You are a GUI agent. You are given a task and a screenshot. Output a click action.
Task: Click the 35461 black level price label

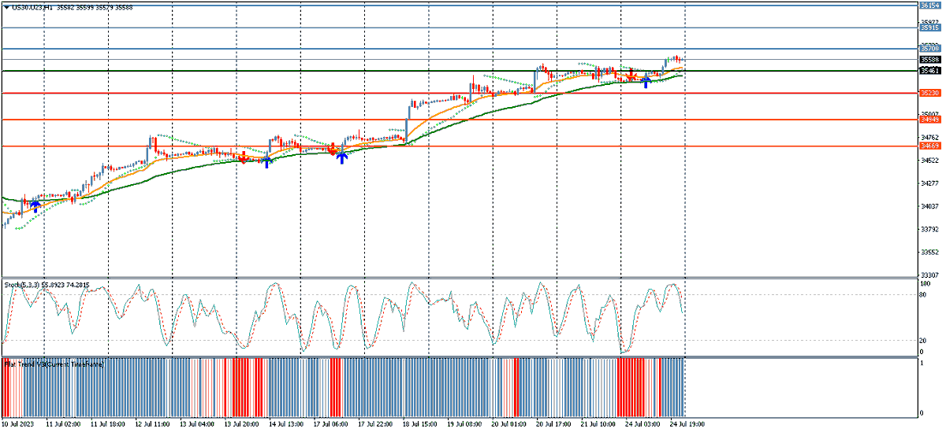(x=929, y=71)
